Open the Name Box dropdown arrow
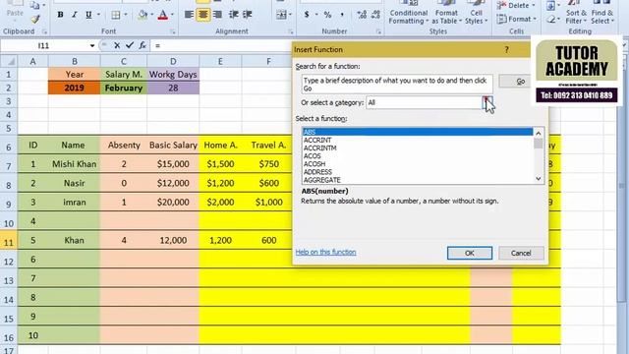The height and width of the screenshot is (354, 629). tap(92, 46)
